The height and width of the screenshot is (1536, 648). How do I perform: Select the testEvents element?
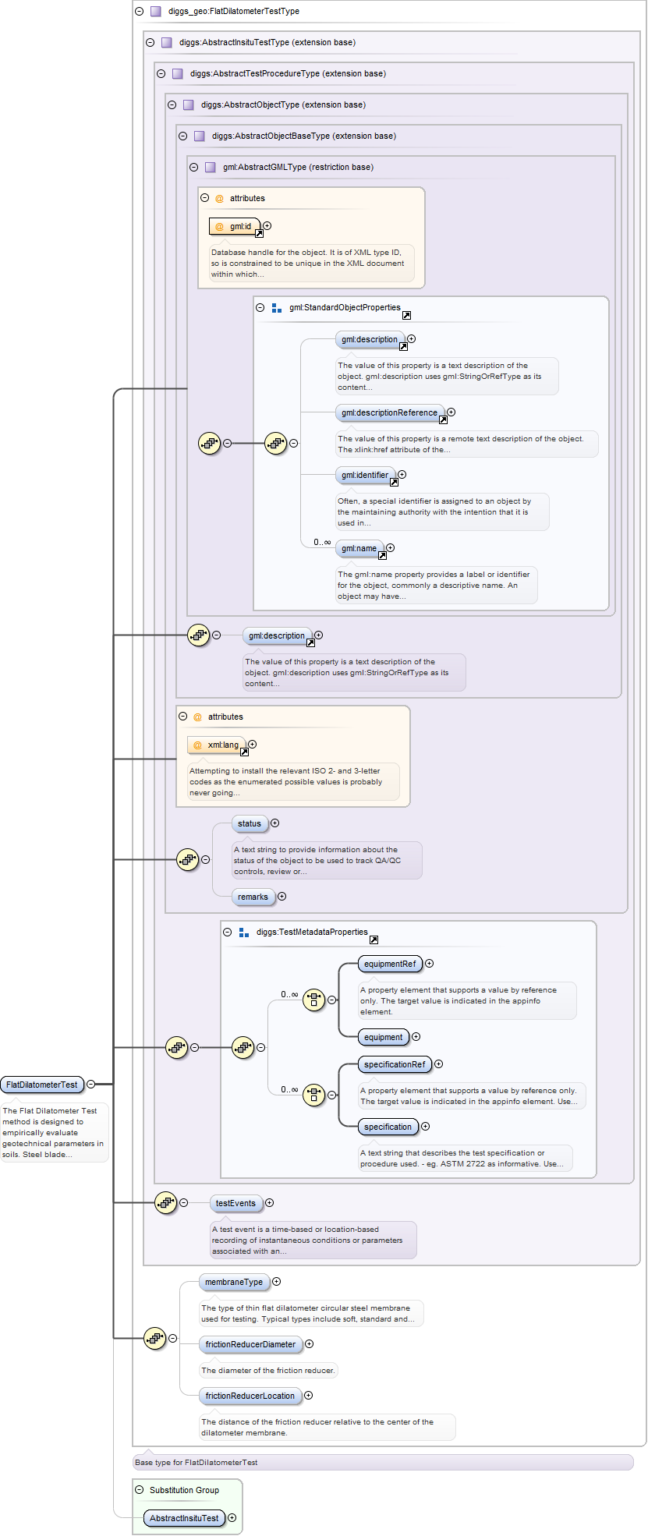point(235,1203)
